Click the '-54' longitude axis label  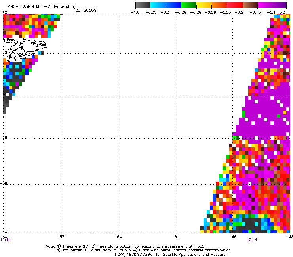(x=118, y=237)
